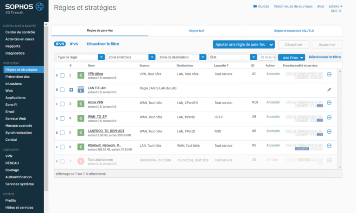The height and width of the screenshot is (213, 356).
Task: Grab the drag handle of VPN Allow row
Action: click(57, 75)
